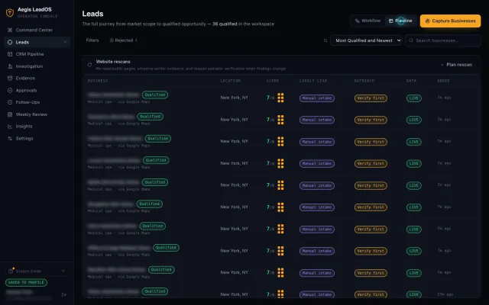Click the Insights chart icon
Viewport: 489px width, 305px height.
tap(10, 127)
